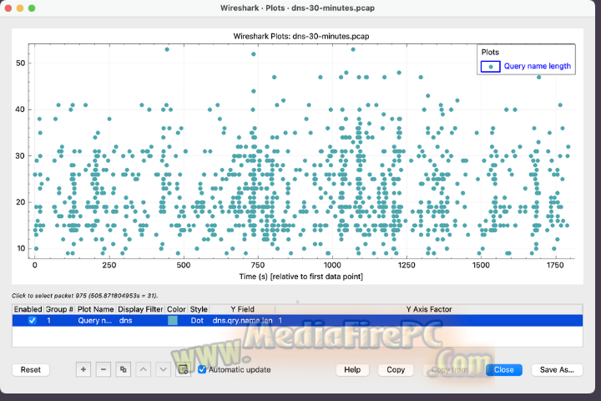
Task: Move selected plot up
Action: 144,369
